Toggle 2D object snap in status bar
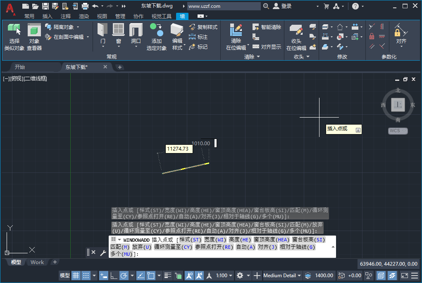 (x=151, y=276)
